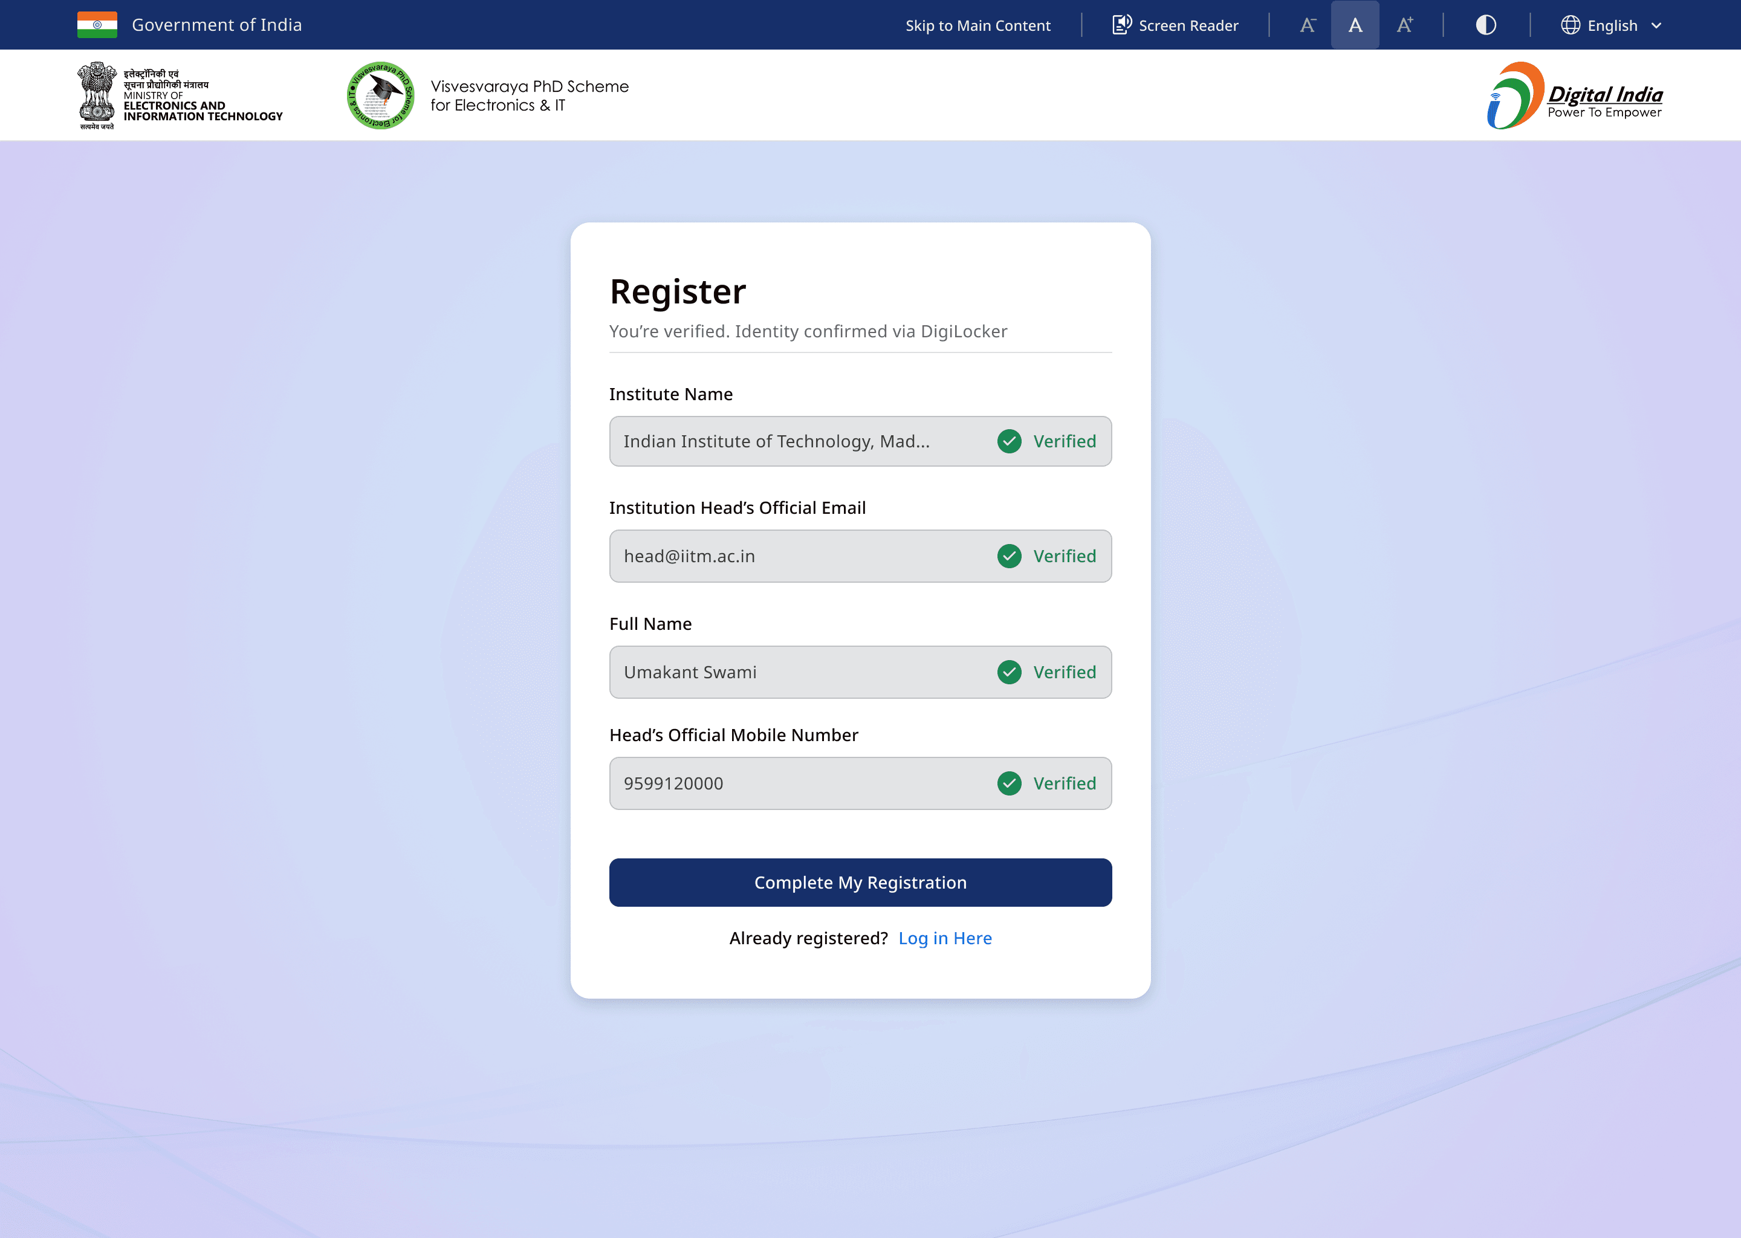Click the head@iitm.ac.in email field
This screenshot has width=1741, height=1238.
click(x=861, y=557)
